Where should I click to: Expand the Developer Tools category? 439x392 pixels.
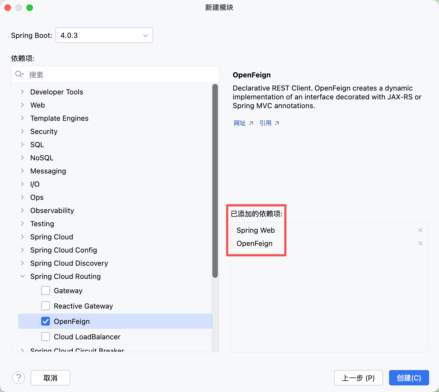22,92
